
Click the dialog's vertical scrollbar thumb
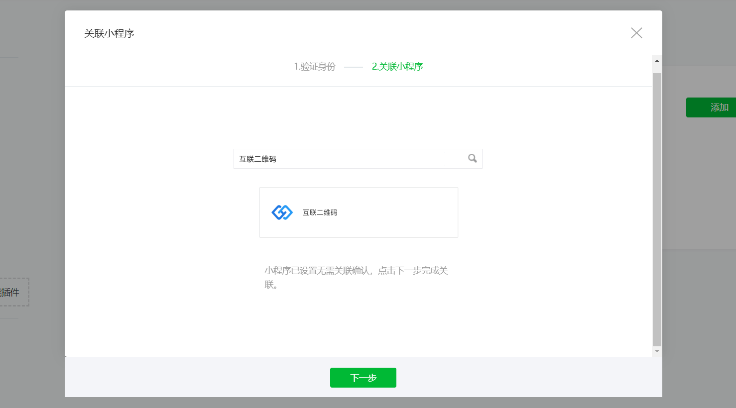point(657,209)
